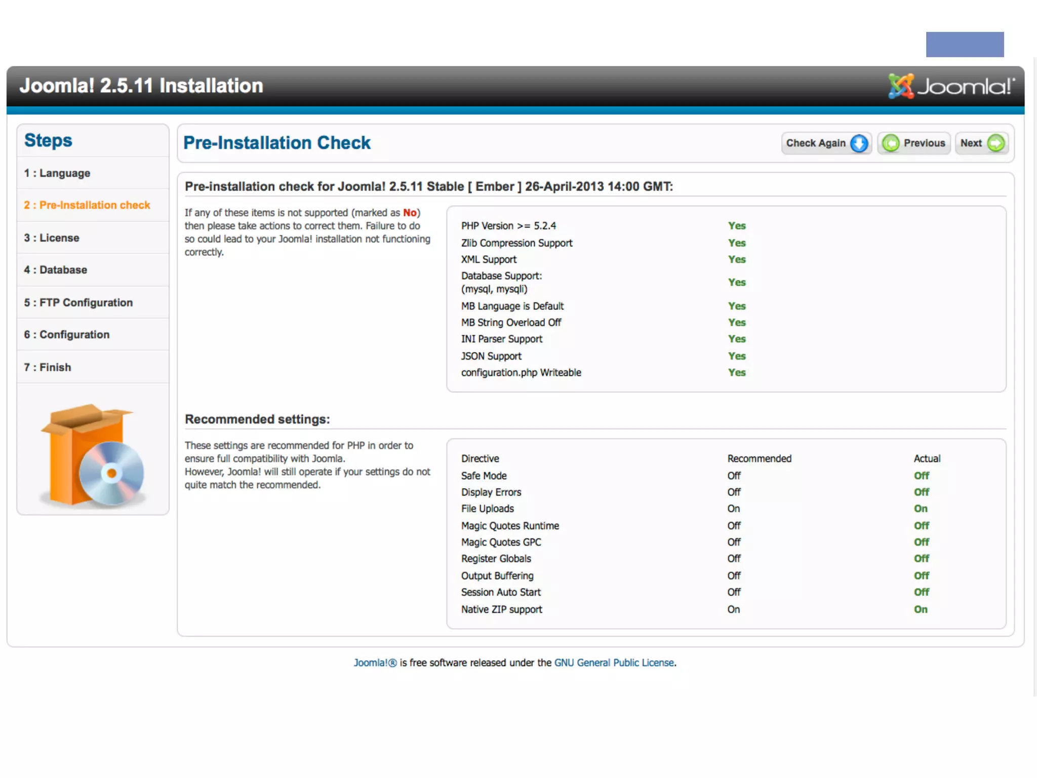Go to step 3: License
Viewport: 1037px width, 778px height.
click(52, 238)
